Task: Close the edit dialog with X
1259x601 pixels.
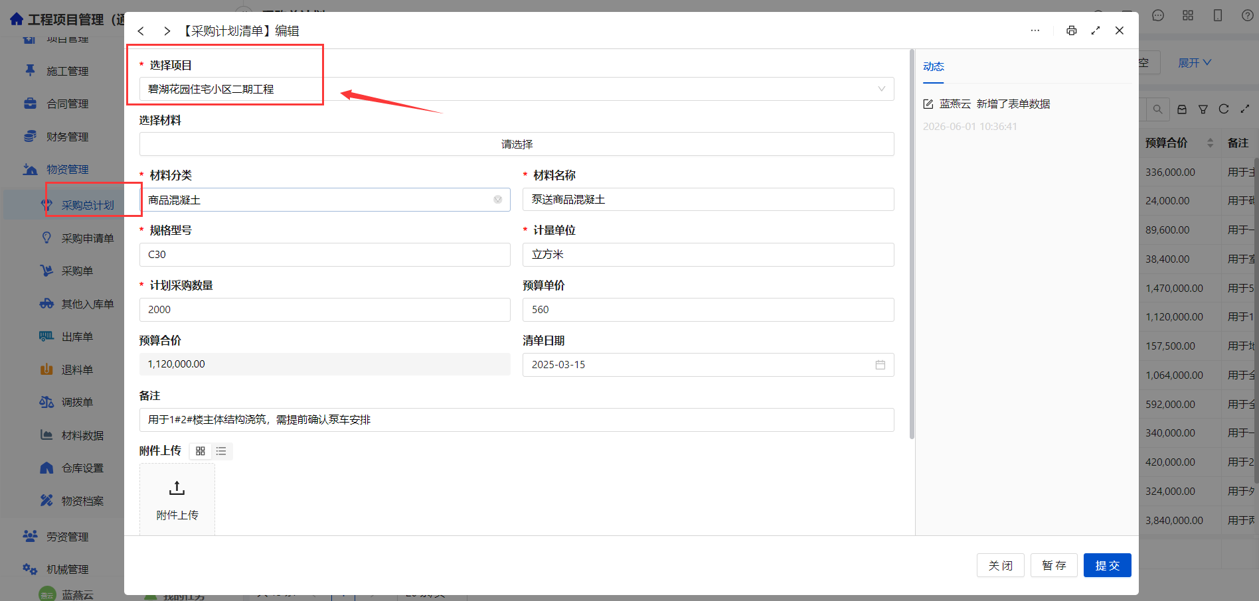Action: pos(1120,31)
